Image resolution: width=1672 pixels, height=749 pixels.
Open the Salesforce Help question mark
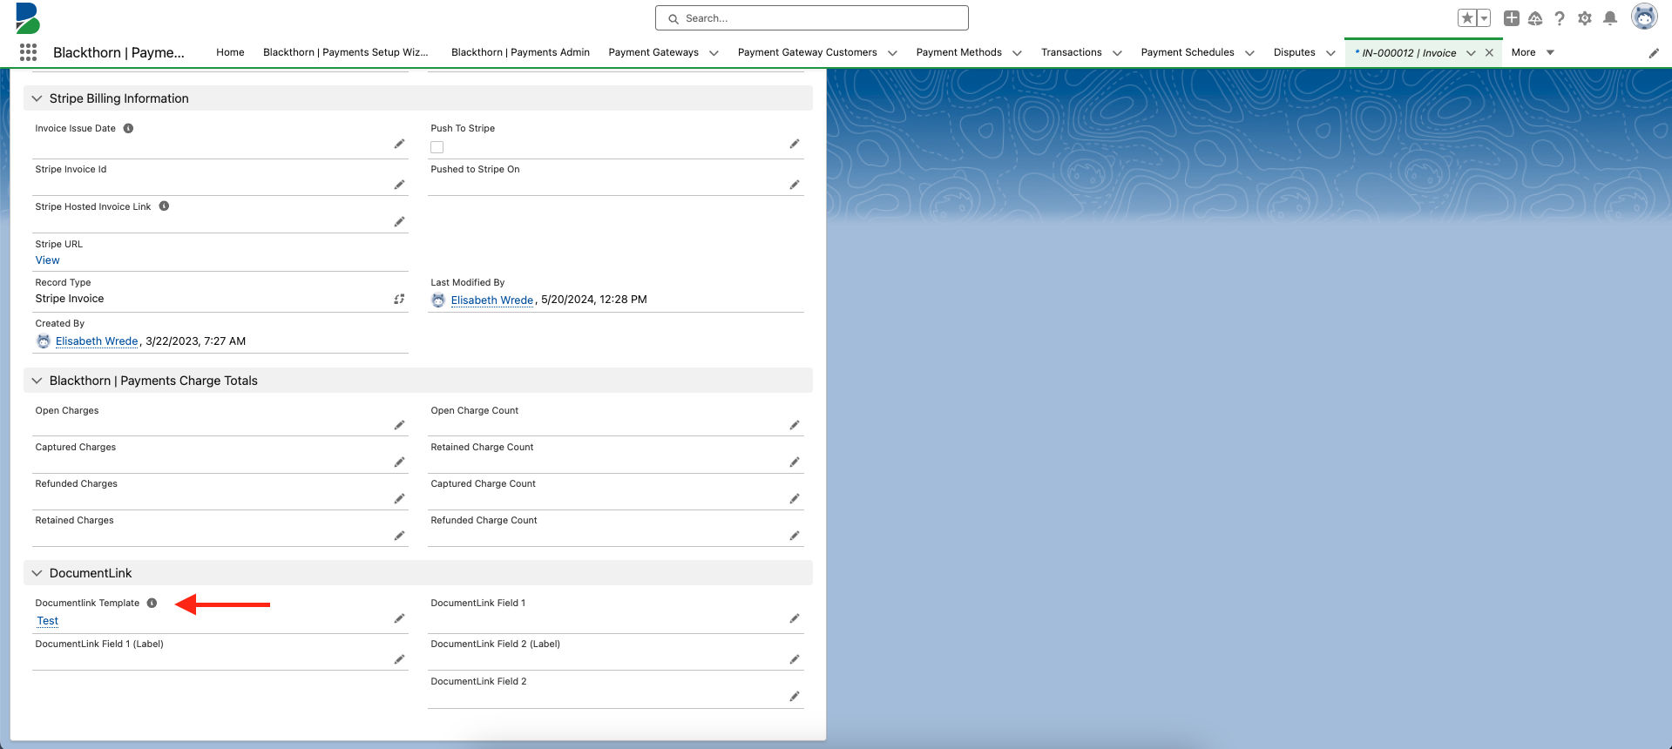point(1560,18)
